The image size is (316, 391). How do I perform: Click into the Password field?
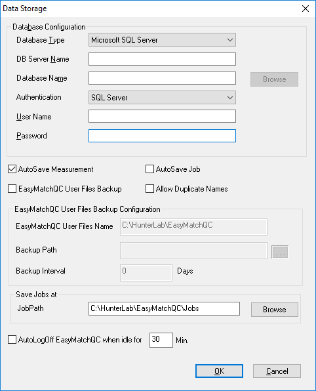click(162, 136)
